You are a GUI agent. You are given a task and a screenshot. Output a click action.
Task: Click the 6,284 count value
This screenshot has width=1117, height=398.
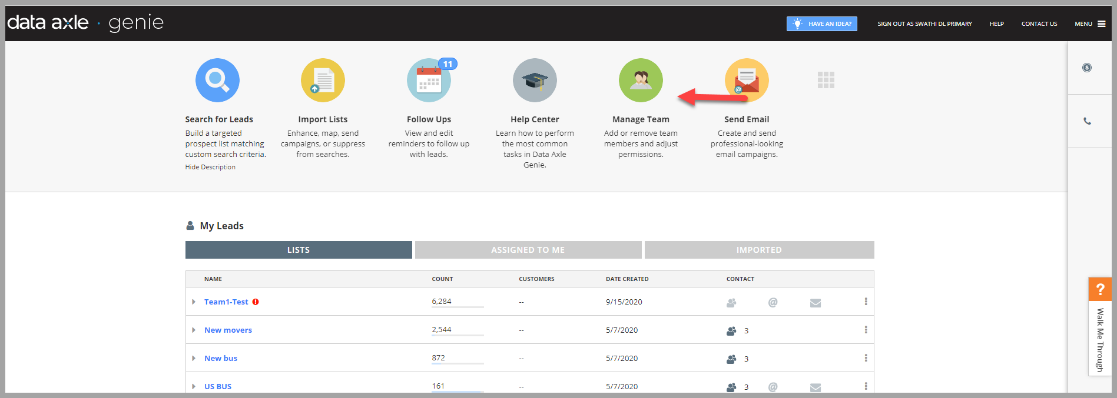[x=442, y=301]
